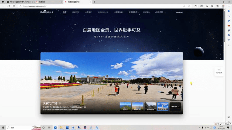Click the system tray volume icon
Screen dimensions: 232x130
coord(208,128)
